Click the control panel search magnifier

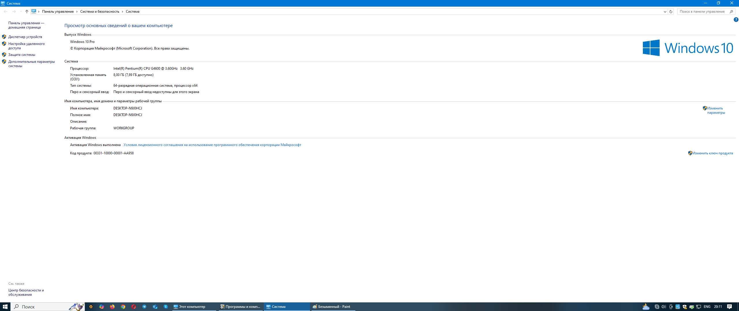coord(731,12)
